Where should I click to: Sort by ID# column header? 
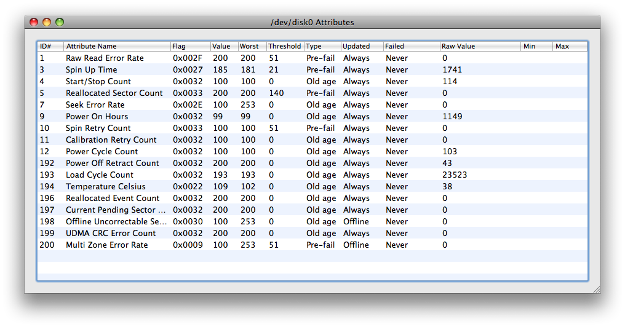click(50, 46)
